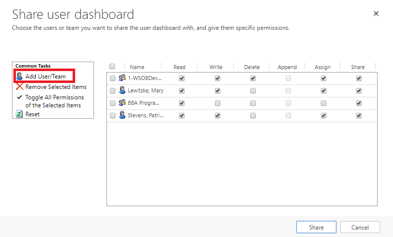This screenshot has width=393, height=237.
Task: Enable Delete permission for Lewitzke, Mary
Action: point(253,91)
